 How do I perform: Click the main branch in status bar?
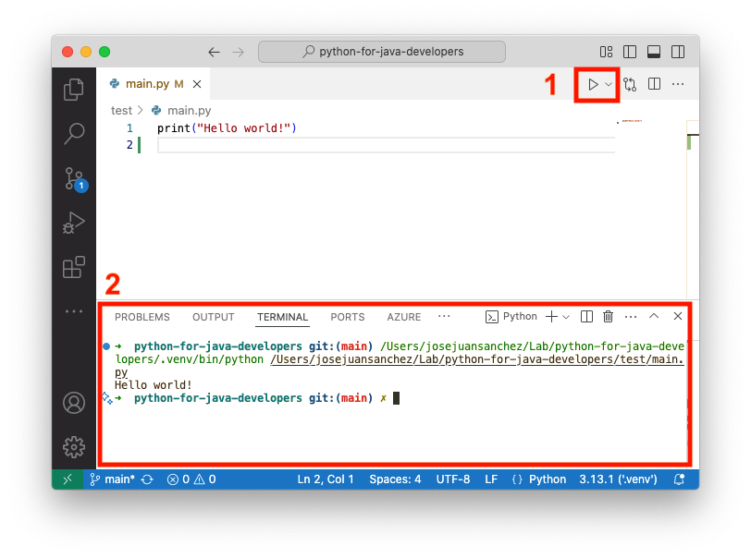pyautogui.click(x=113, y=479)
